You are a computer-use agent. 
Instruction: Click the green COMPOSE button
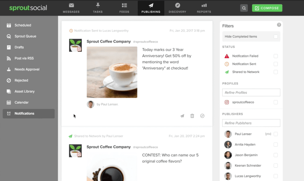click(x=267, y=8)
